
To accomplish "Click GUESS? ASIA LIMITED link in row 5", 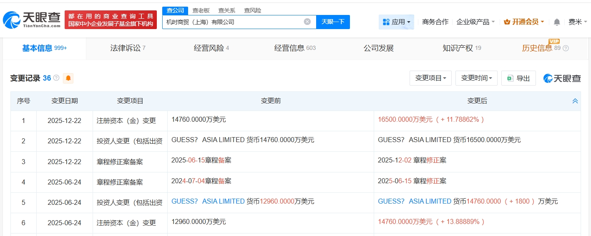I will (x=208, y=202).
